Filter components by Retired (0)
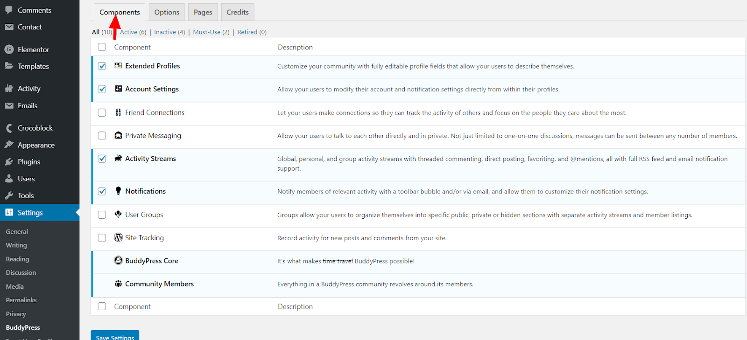 point(252,32)
